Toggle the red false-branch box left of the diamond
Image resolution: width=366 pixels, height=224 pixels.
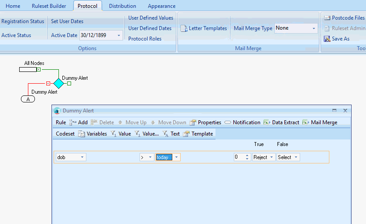click(48, 83)
